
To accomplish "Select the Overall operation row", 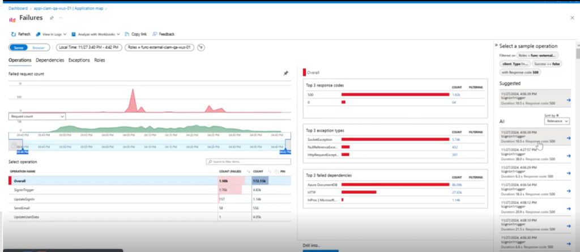I will point(150,181).
